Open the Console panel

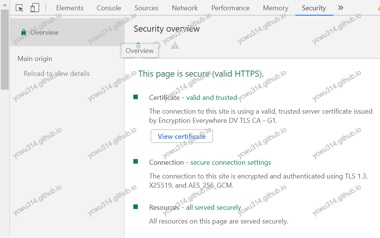coord(108,8)
